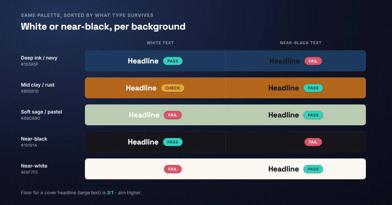Click the "Deep ink / navy" row label
Image resolution: width=392 pixels, height=205 pixels.
39,58
